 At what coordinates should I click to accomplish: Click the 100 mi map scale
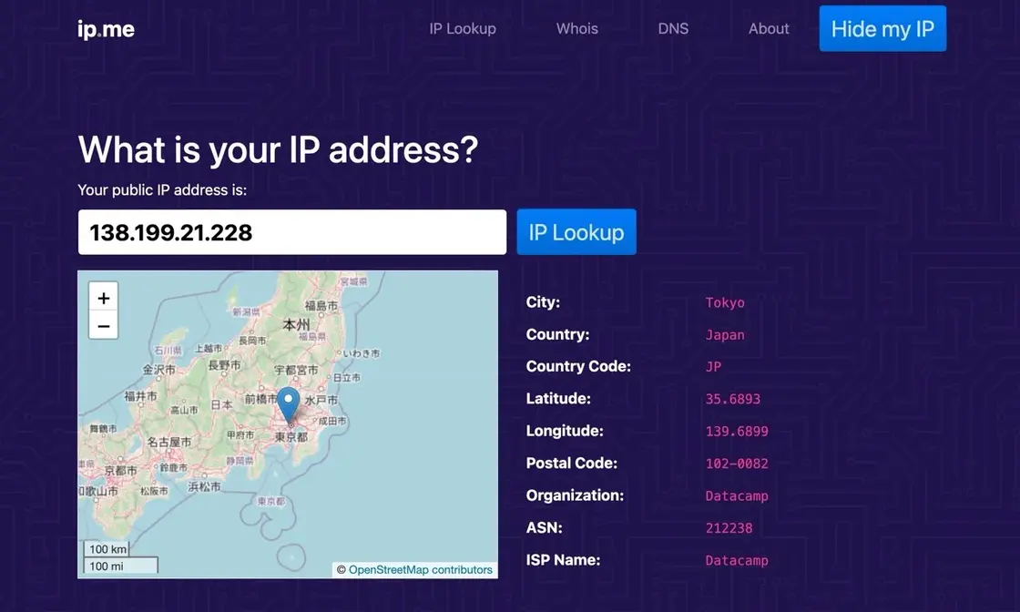pos(121,566)
